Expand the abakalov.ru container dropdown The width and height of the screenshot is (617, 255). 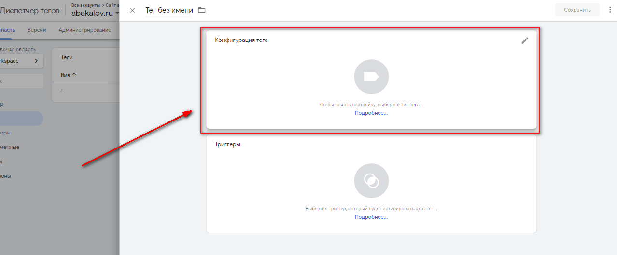tap(116, 13)
